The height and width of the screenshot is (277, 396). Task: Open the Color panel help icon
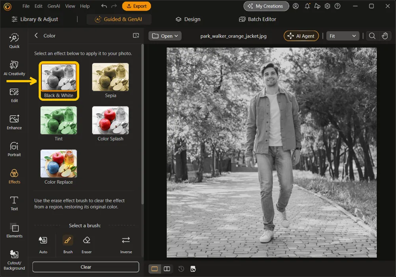coord(136,36)
